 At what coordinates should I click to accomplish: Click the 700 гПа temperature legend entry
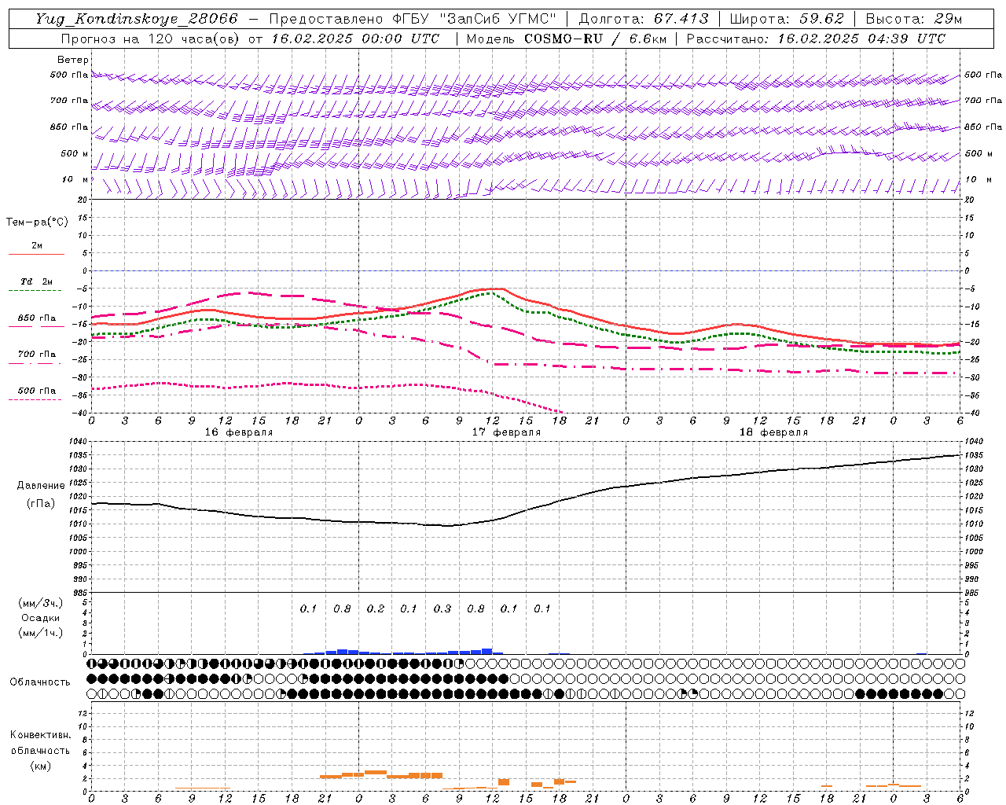pyautogui.click(x=36, y=355)
